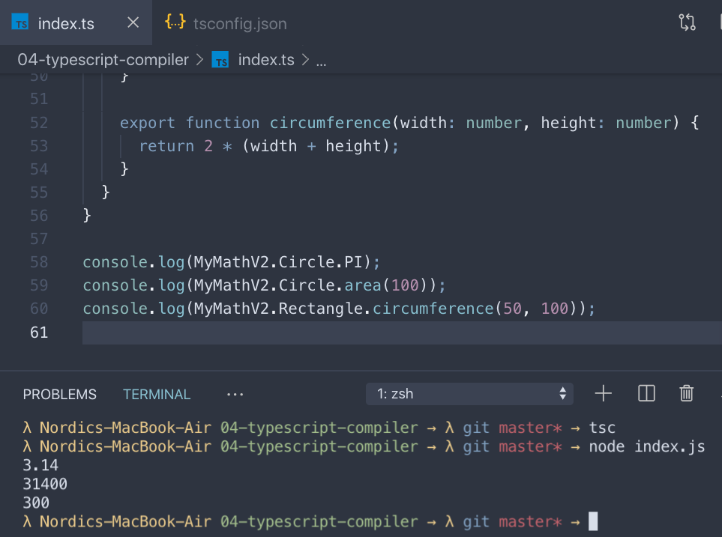The image size is (722, 537).
Task: Click the 'node index.js' command in terminal
Action: 647,446
